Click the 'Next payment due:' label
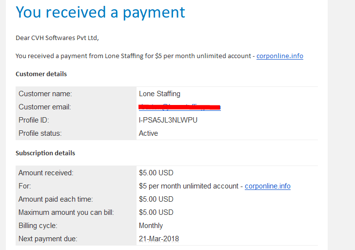Screen dimensions: 355x250 48,239
